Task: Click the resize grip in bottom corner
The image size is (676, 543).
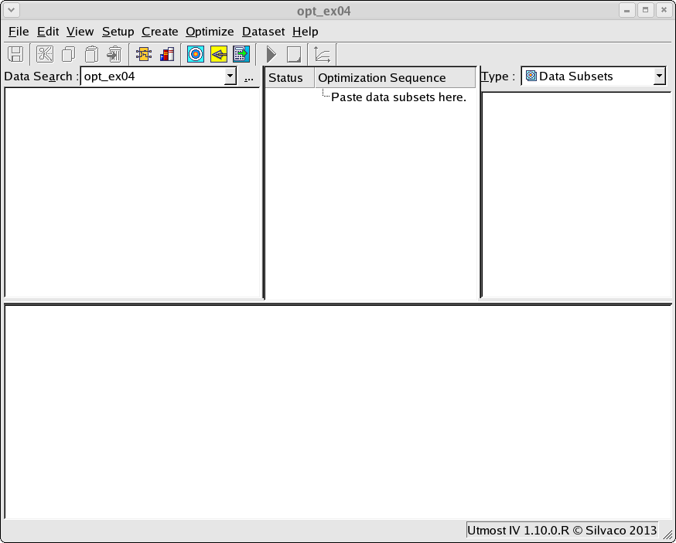Action: tap(667, 535)
